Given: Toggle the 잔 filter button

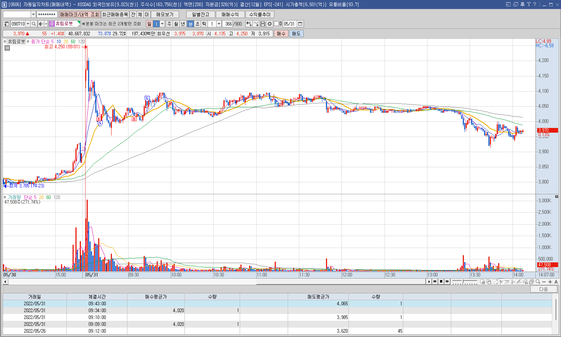Looking at the screenshot, I should tap(133, 14).
